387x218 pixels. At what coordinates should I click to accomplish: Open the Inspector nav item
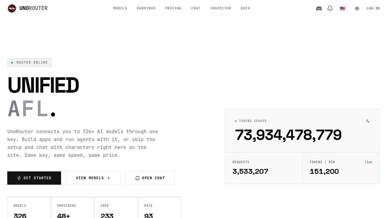point(221,8)
